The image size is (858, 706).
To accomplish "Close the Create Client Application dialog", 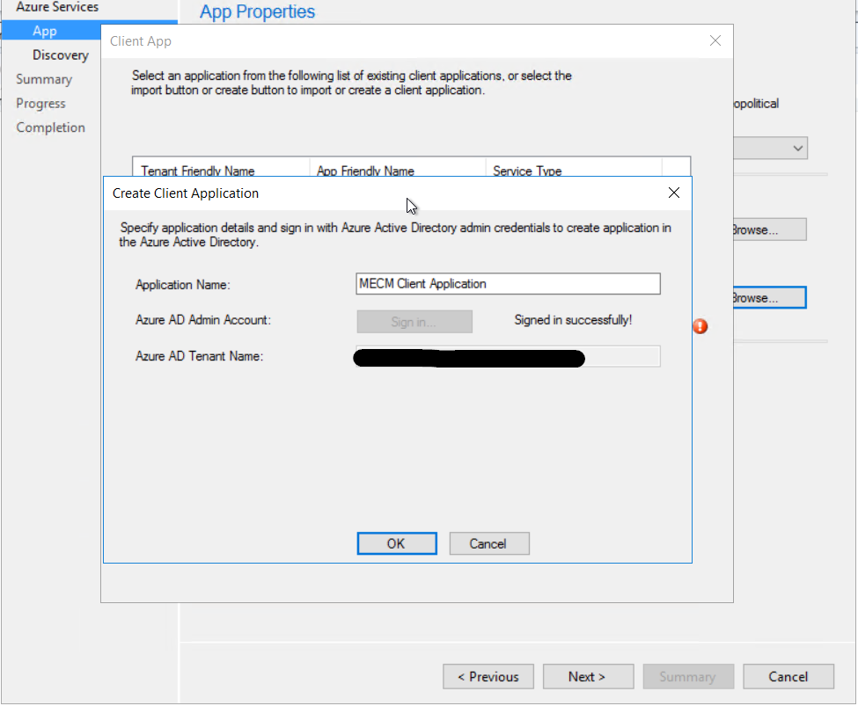I will tap(673, 193).
